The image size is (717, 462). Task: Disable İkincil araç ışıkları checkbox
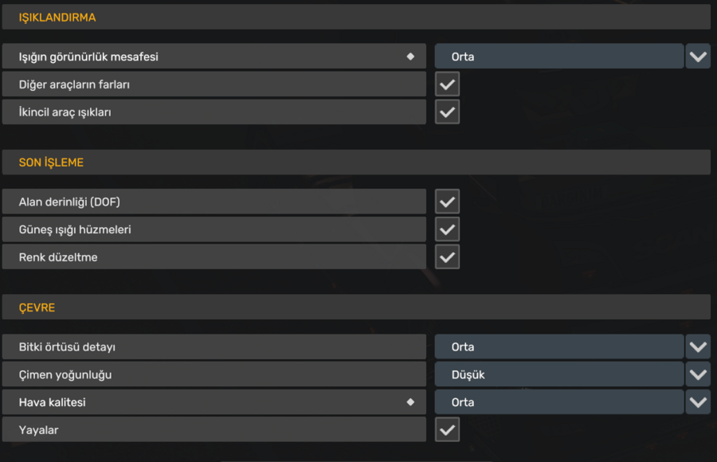tap(447, 112)
